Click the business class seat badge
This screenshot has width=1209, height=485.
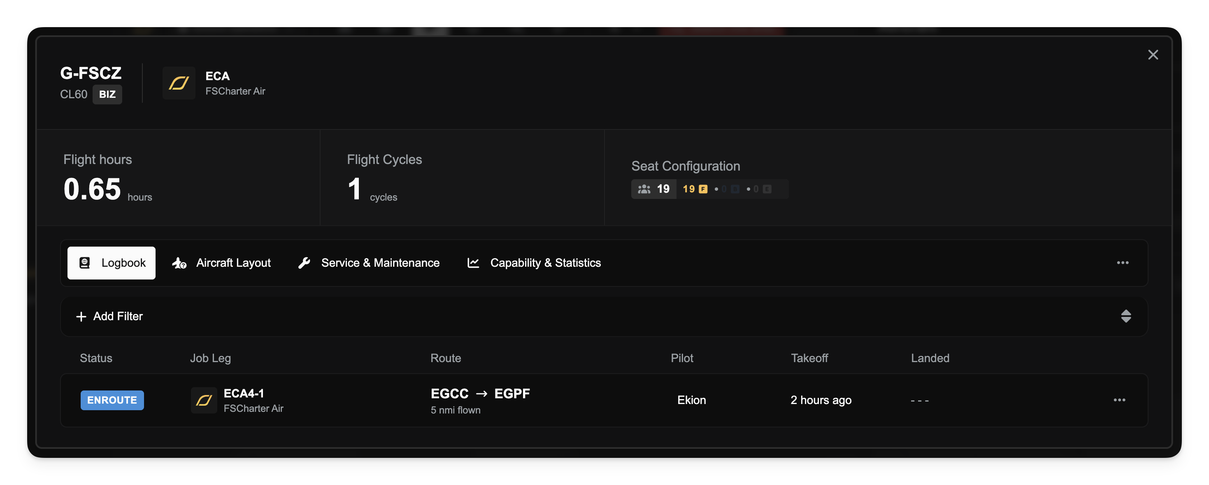(735, 189)
